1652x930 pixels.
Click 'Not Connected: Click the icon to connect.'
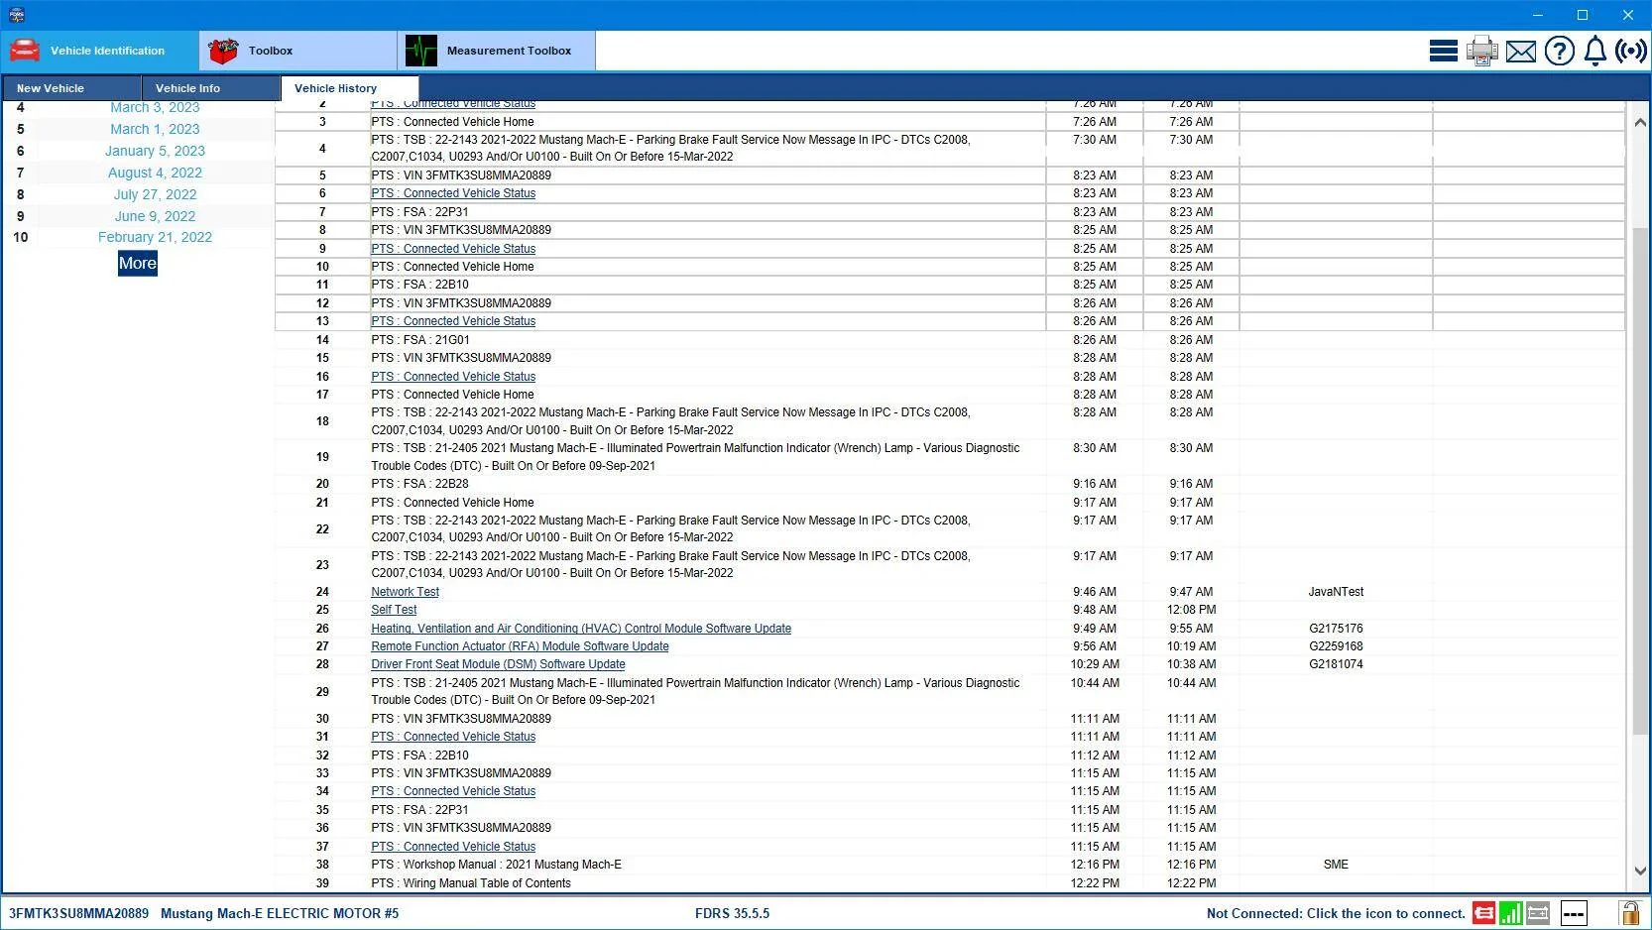pyautogui.click(x=1336, y=913)
